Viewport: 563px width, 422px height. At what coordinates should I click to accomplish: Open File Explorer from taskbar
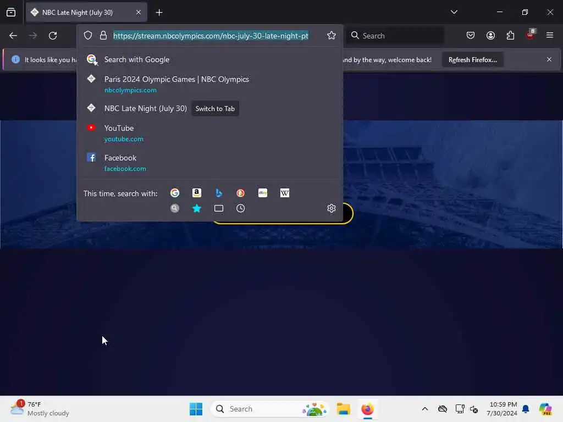(343, 409)
